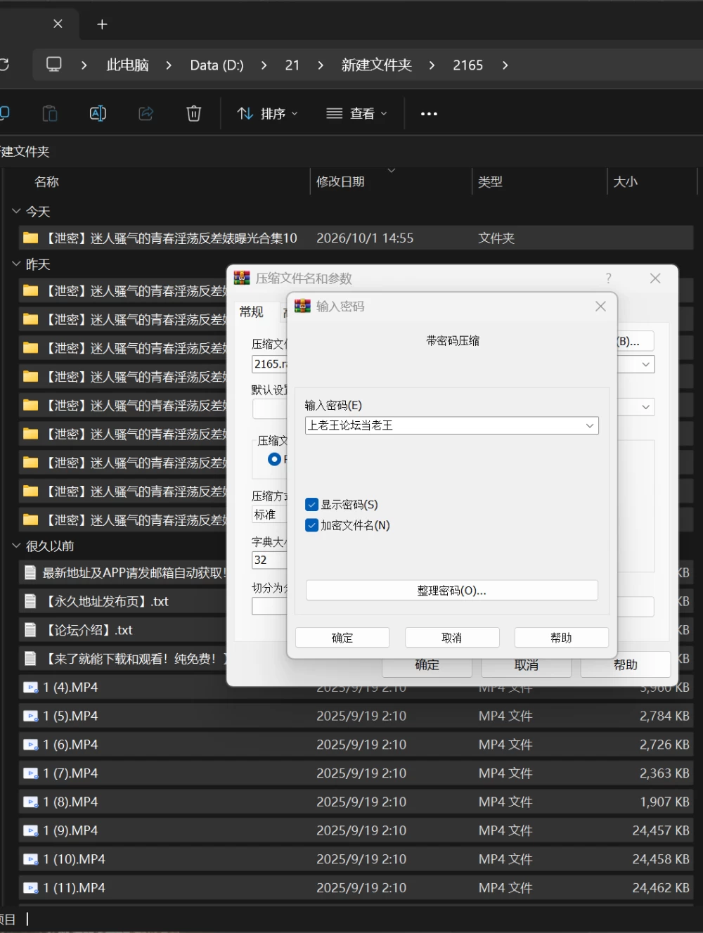Click the computer monitor icon in address bar

pos(54,65)
